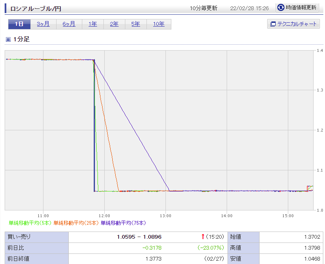Click the 安値 label cell

tap(244, 259)
